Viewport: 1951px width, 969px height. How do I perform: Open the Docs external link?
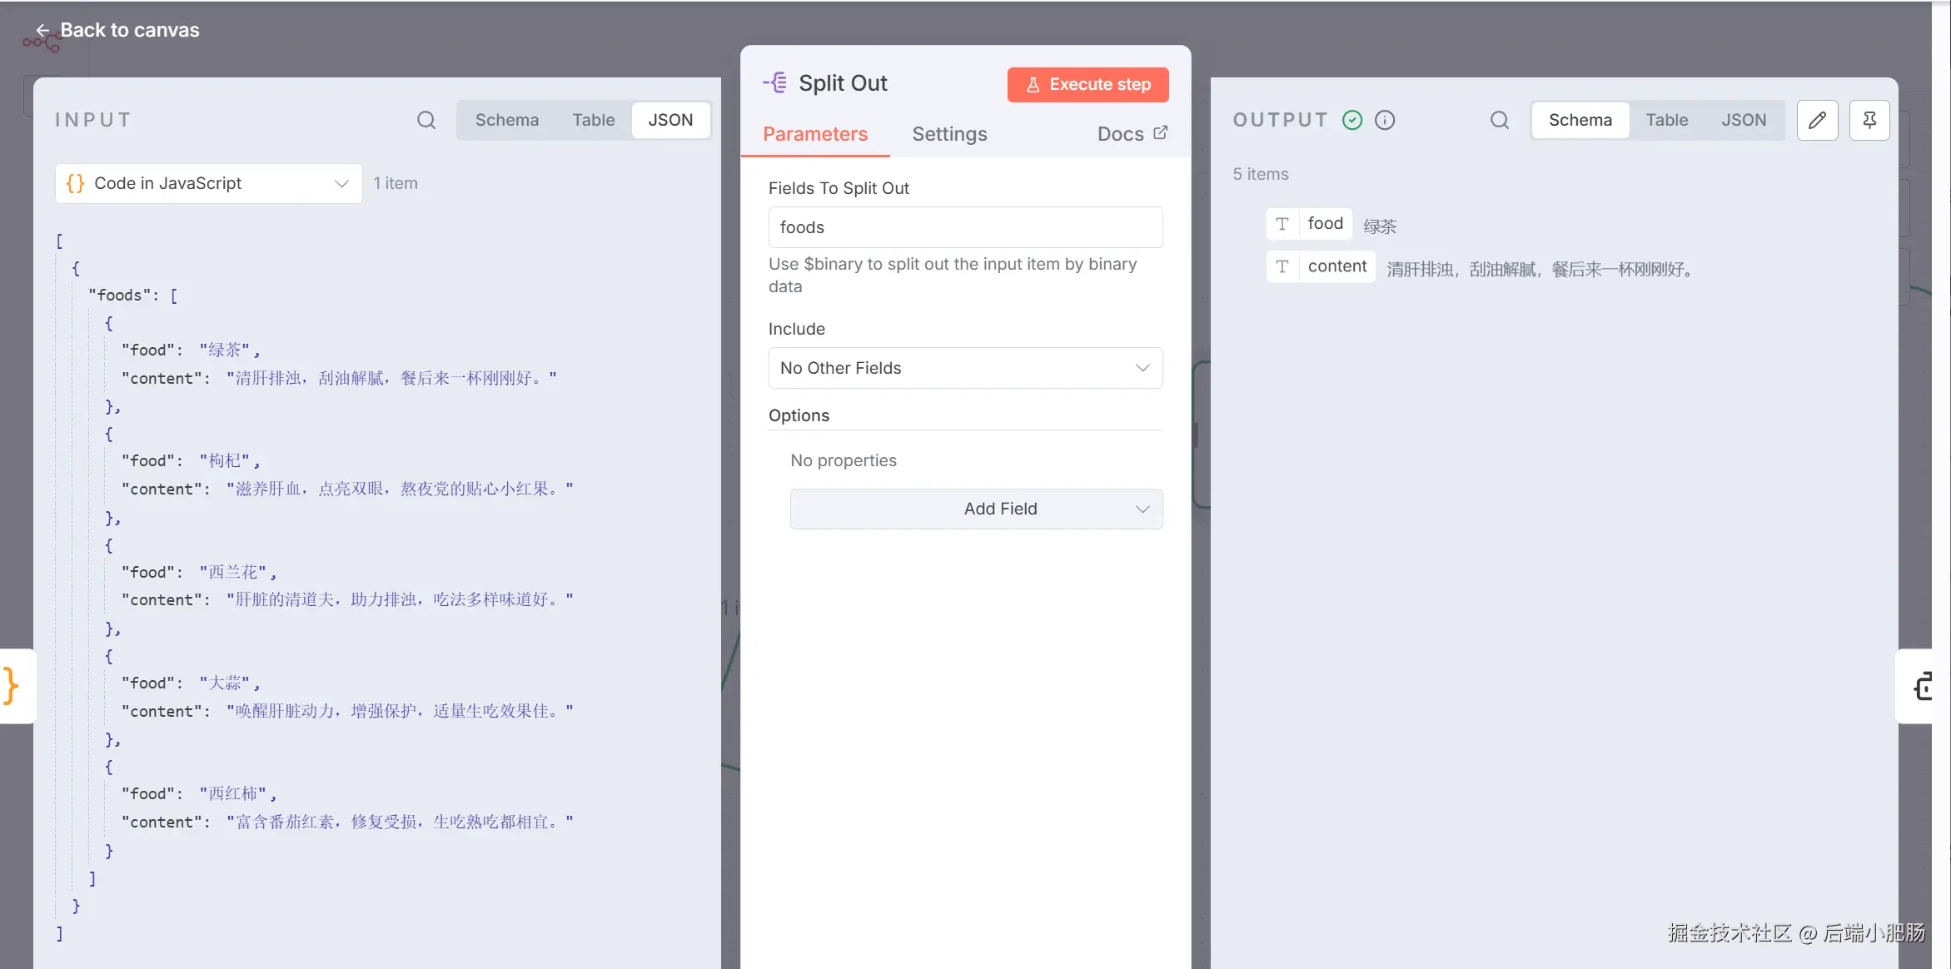pos(1132,134)
